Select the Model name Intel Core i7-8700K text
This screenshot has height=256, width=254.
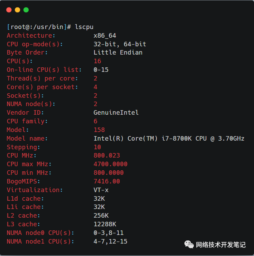[169, 139]
